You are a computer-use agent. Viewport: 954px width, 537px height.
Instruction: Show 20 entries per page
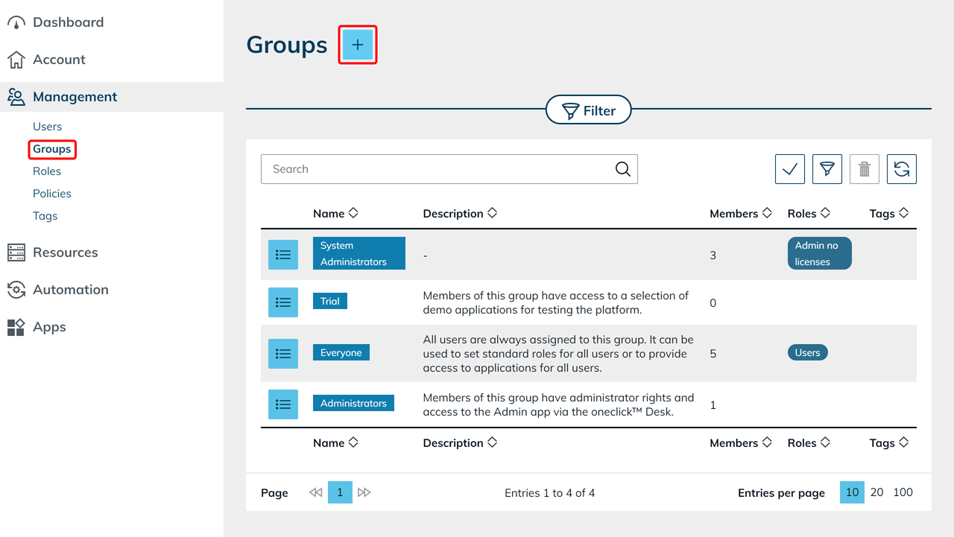tap(877, 492)
